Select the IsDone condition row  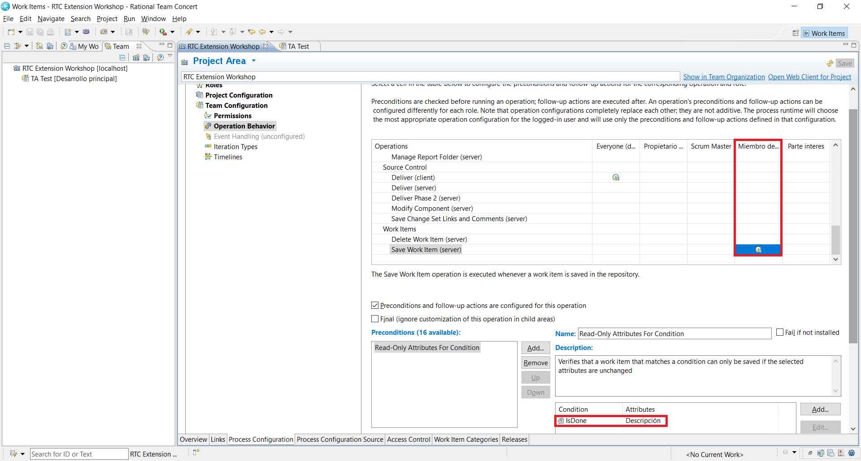611,421
